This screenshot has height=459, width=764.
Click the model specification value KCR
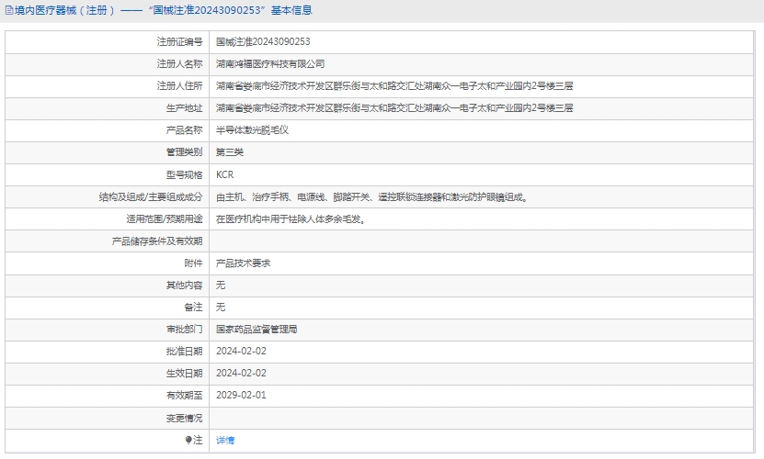(x=224, y=174)
